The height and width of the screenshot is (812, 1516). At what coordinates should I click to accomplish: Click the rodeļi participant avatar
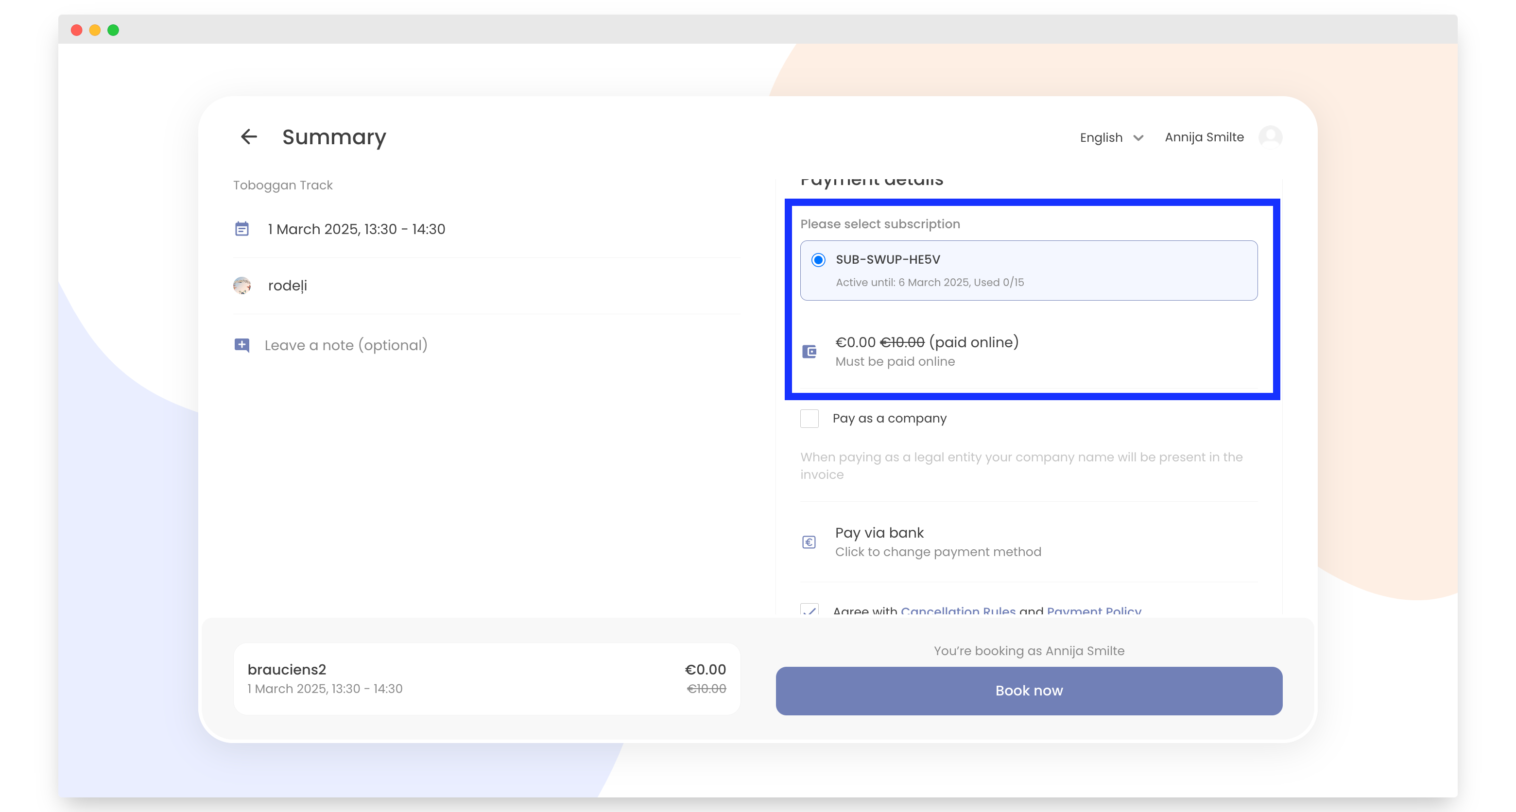(x=242, y=286)
